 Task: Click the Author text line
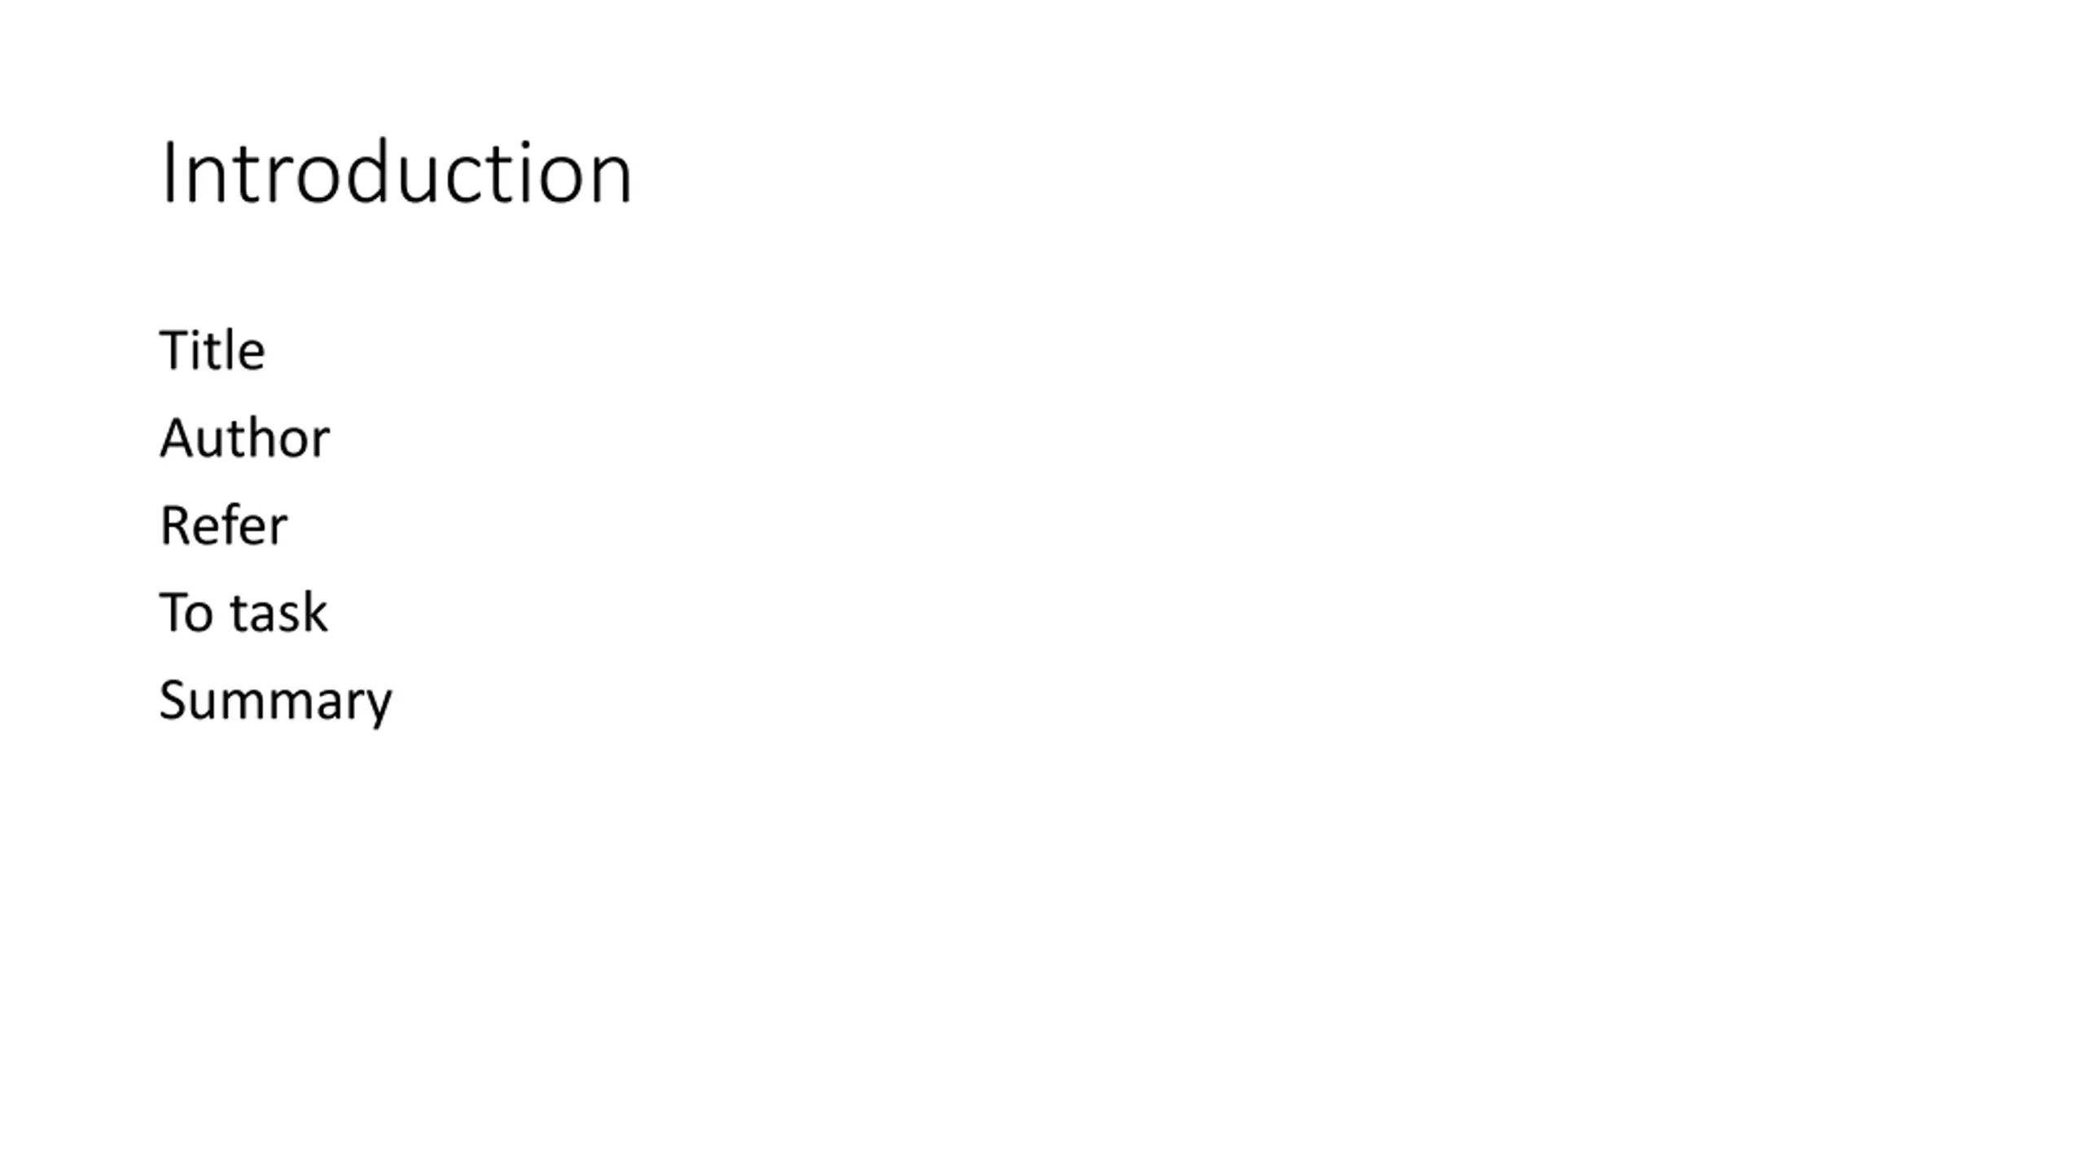tap(244, 438)
